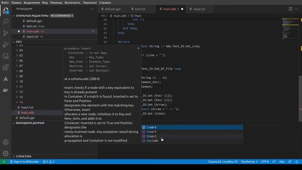302x170 pixels.
Task: Expand folder 12 in the tree
Action: [x=21, y=92]
